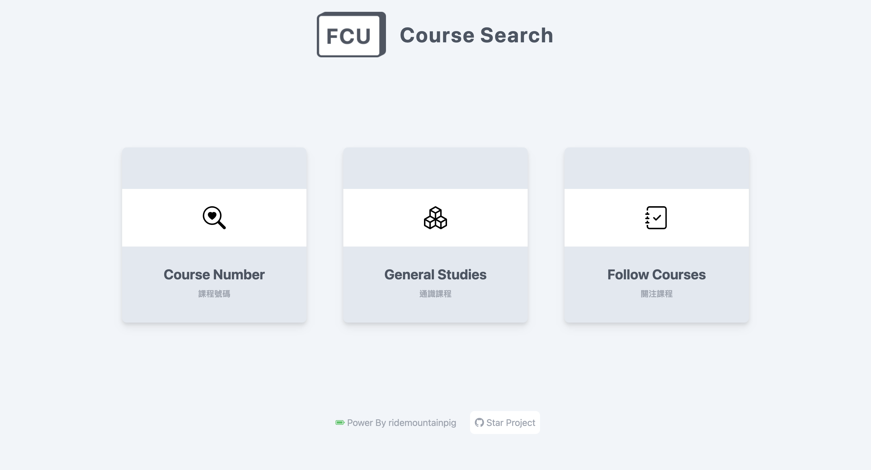Image resolution: width=871 pixels, height=470 pixels.
Task: Open the General Studies course list
Action: click(x=435, y=235)
